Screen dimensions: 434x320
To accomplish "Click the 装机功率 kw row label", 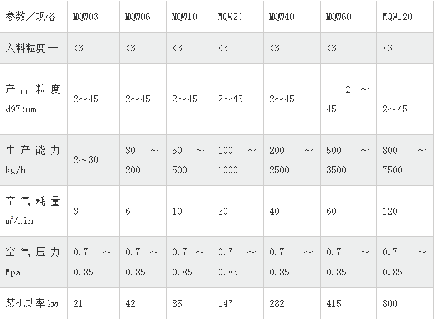I will (x=33, y=303).
